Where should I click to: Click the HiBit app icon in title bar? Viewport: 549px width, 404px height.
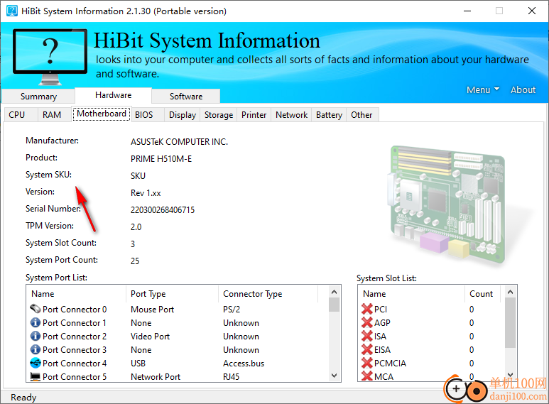tap(12, 11)
